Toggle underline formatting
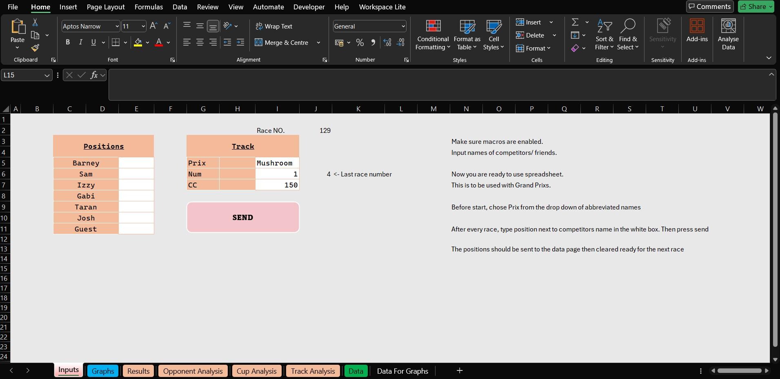Image resolution: width=780 pixels, height=379 pixels. point(93,42)
